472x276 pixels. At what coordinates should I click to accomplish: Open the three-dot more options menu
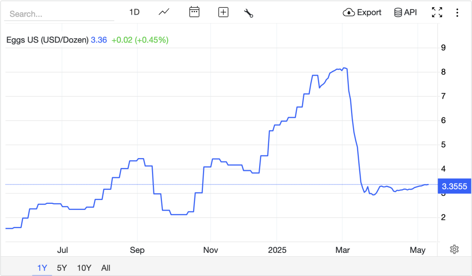pos(457,13)
